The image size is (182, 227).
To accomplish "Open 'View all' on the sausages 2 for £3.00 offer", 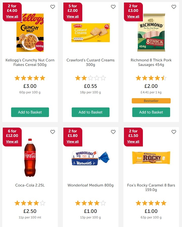I will (133, 17).
